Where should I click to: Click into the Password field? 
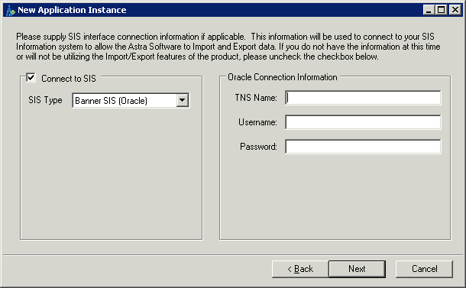pos(363,147)
